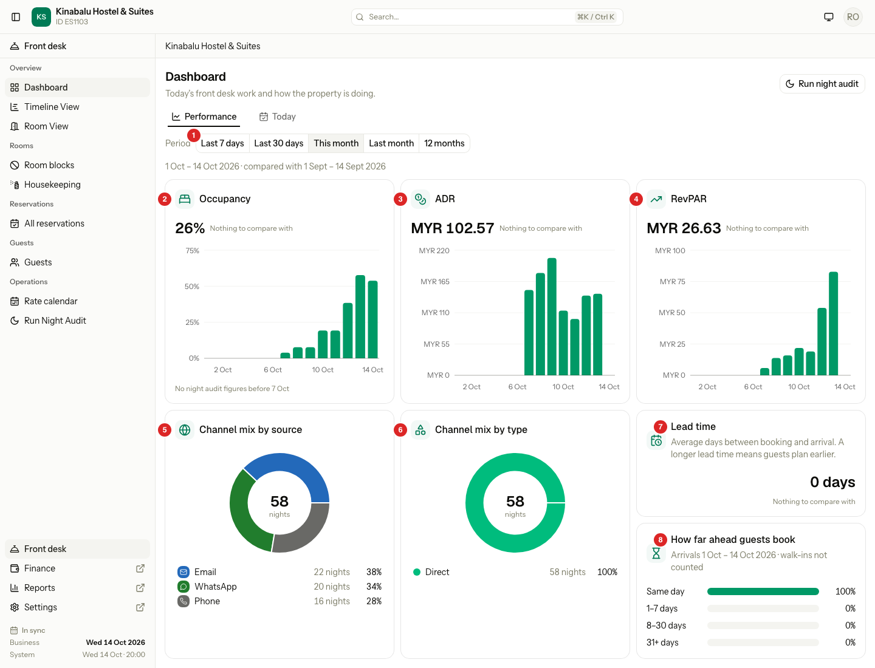Screen dimensions: 875x668
Task: Open the Guests page in sidebar
Action: tap(77, 262)
